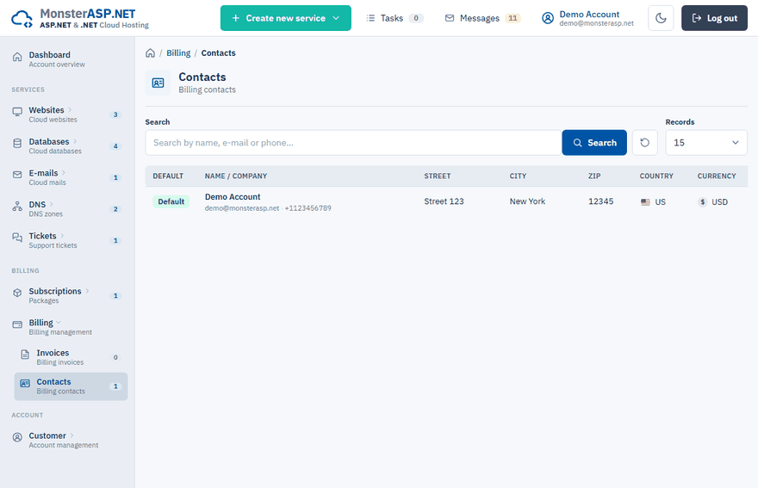Click the Messages envelope icon
Image resolution: width=758 pixels, height=488 pixels.
450,18
